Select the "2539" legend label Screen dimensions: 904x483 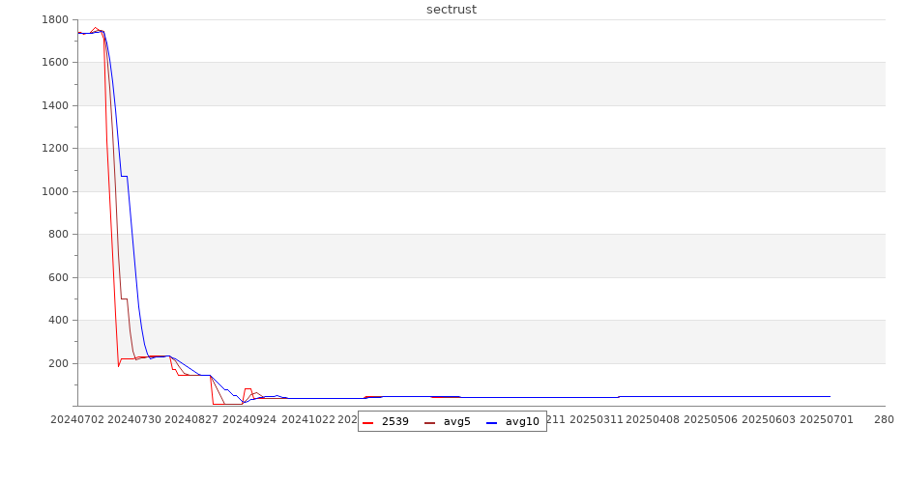click(x=394, y=422)
